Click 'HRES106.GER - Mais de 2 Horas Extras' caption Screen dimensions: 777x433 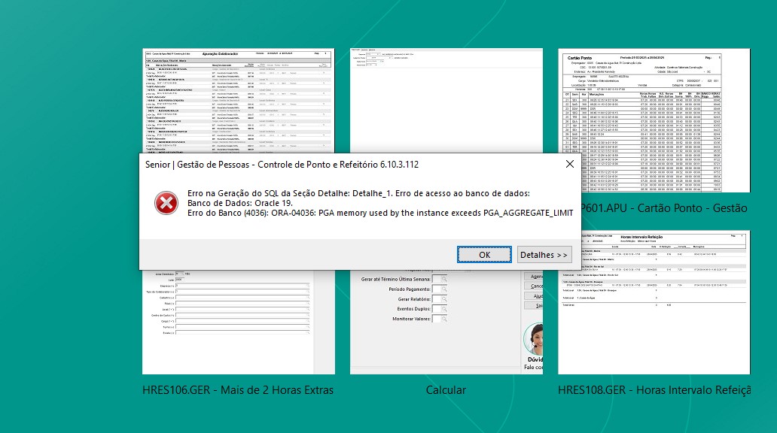coord(238,390)
